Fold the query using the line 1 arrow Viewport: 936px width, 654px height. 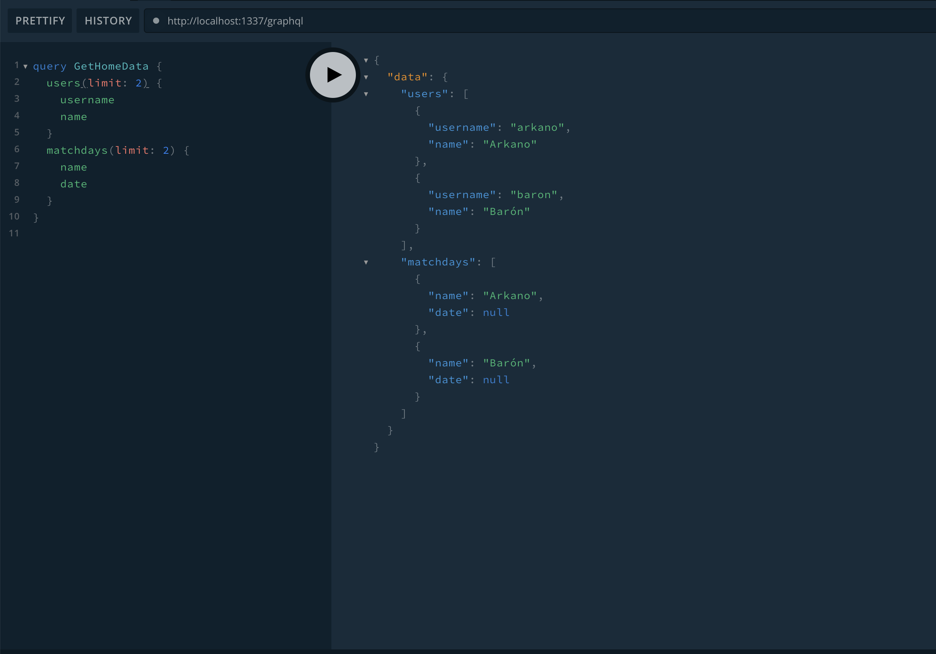click(x=26, y=67)
